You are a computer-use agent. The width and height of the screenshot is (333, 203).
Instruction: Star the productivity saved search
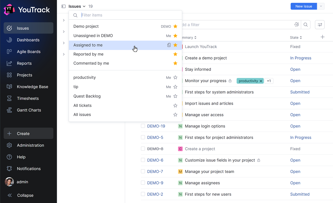click(x=175, y=77)
